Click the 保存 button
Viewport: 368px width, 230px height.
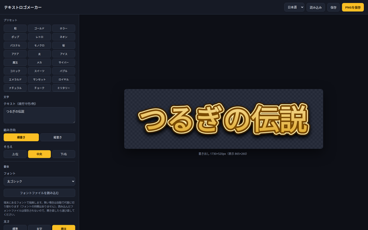[x=334, y=7]
